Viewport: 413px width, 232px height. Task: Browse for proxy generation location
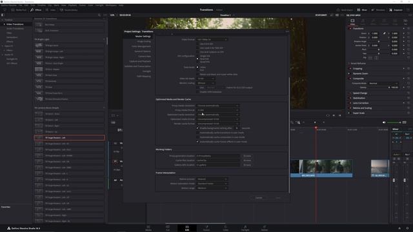(x=247, y=156)
